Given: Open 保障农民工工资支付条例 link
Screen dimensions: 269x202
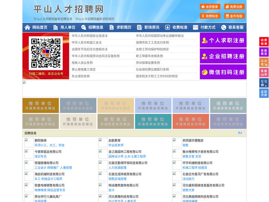Looking at the screenshot, I should (152, 42).
